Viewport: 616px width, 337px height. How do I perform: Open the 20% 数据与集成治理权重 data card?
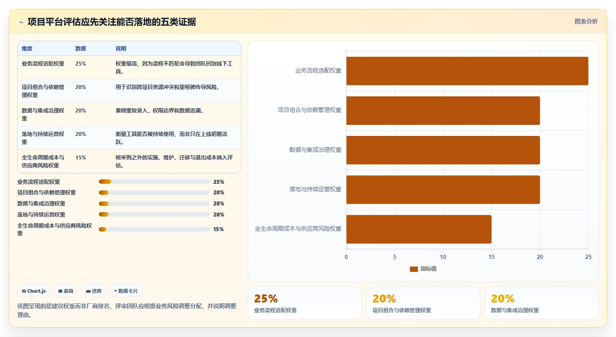(542, 303)
